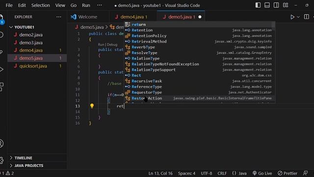Change line endings via CRLF entry
This screenshot has width=314, height=177.
[x=222, y=173]
